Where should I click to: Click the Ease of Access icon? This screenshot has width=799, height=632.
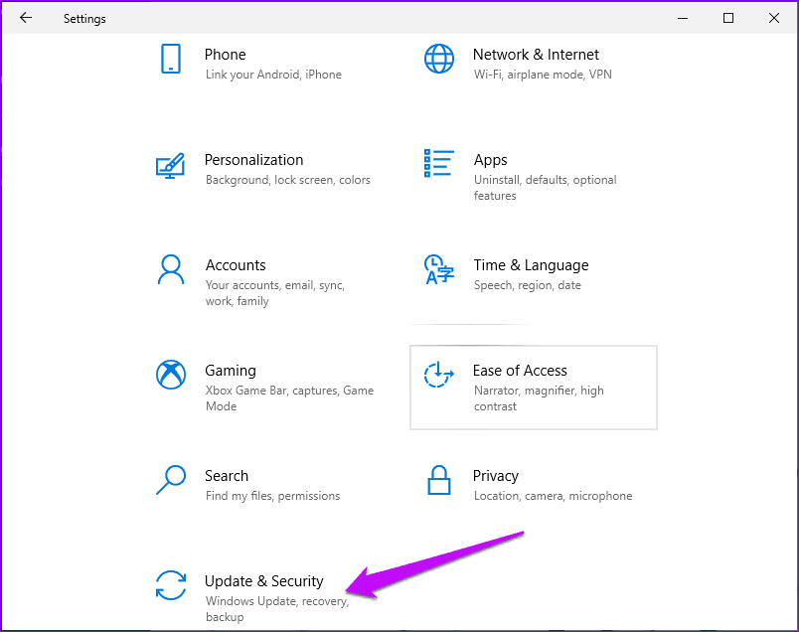(x=438, y=375)
